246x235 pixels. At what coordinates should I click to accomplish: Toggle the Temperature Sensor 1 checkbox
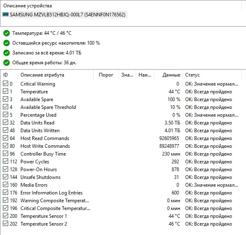click(5, 216)
